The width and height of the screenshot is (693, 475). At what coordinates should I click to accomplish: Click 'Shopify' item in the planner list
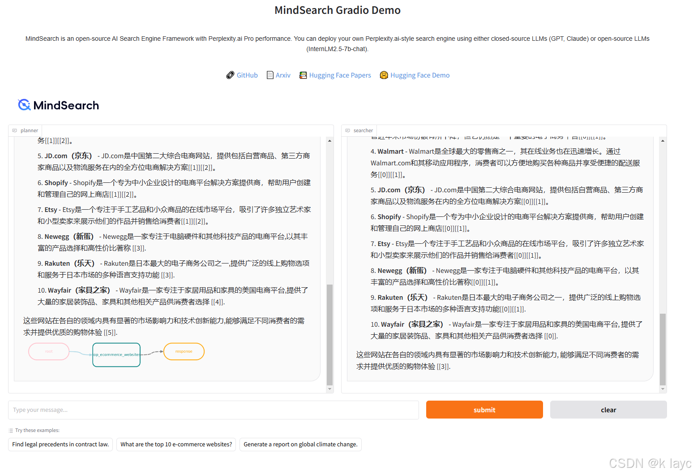(56, 183)
